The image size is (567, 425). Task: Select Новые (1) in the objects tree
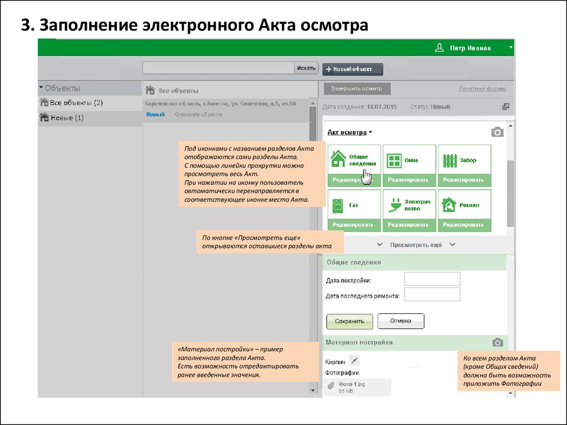(x=66, y=118)
